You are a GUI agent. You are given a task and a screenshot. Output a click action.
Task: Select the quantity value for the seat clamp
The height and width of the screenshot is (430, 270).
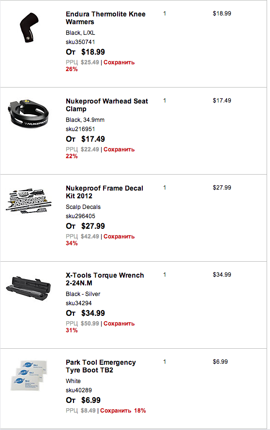point(165,101)
